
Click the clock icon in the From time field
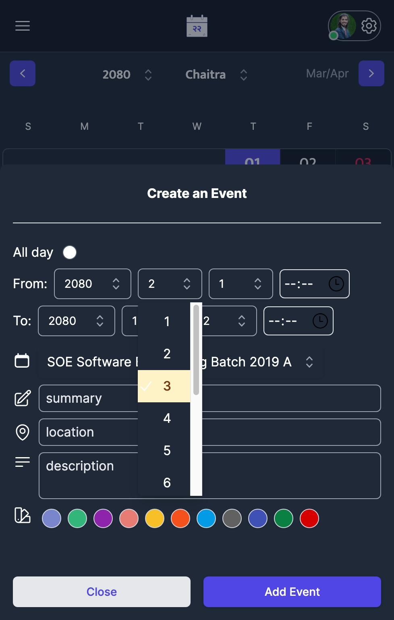coord(335,284)
